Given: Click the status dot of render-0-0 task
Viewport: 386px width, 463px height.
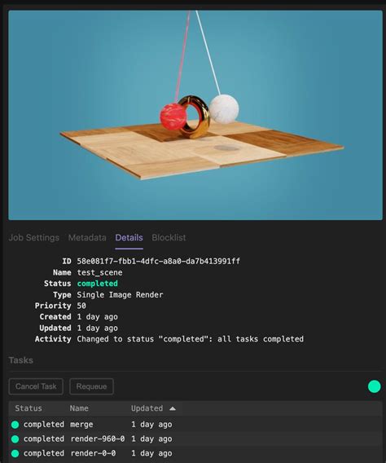Looking at the screenshot, I should tap(15, 453).
